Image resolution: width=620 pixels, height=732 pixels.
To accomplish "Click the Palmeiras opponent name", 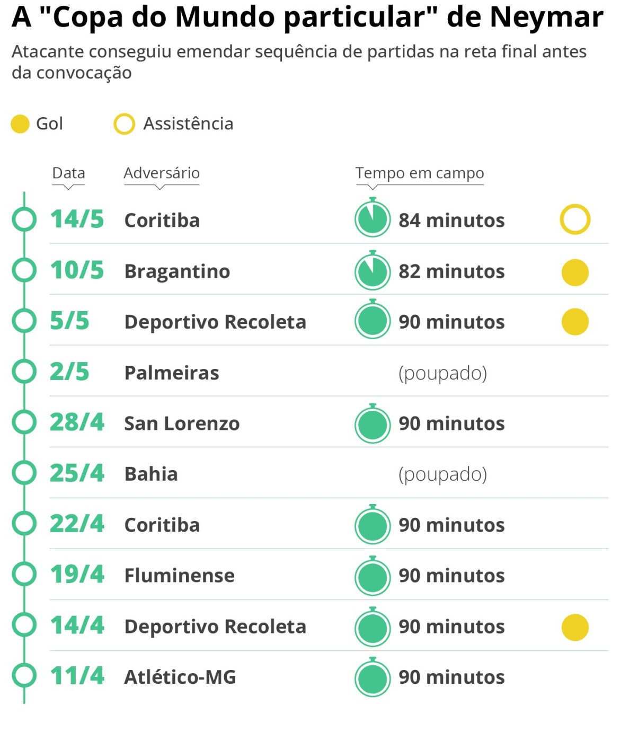I will pos(172,373).
